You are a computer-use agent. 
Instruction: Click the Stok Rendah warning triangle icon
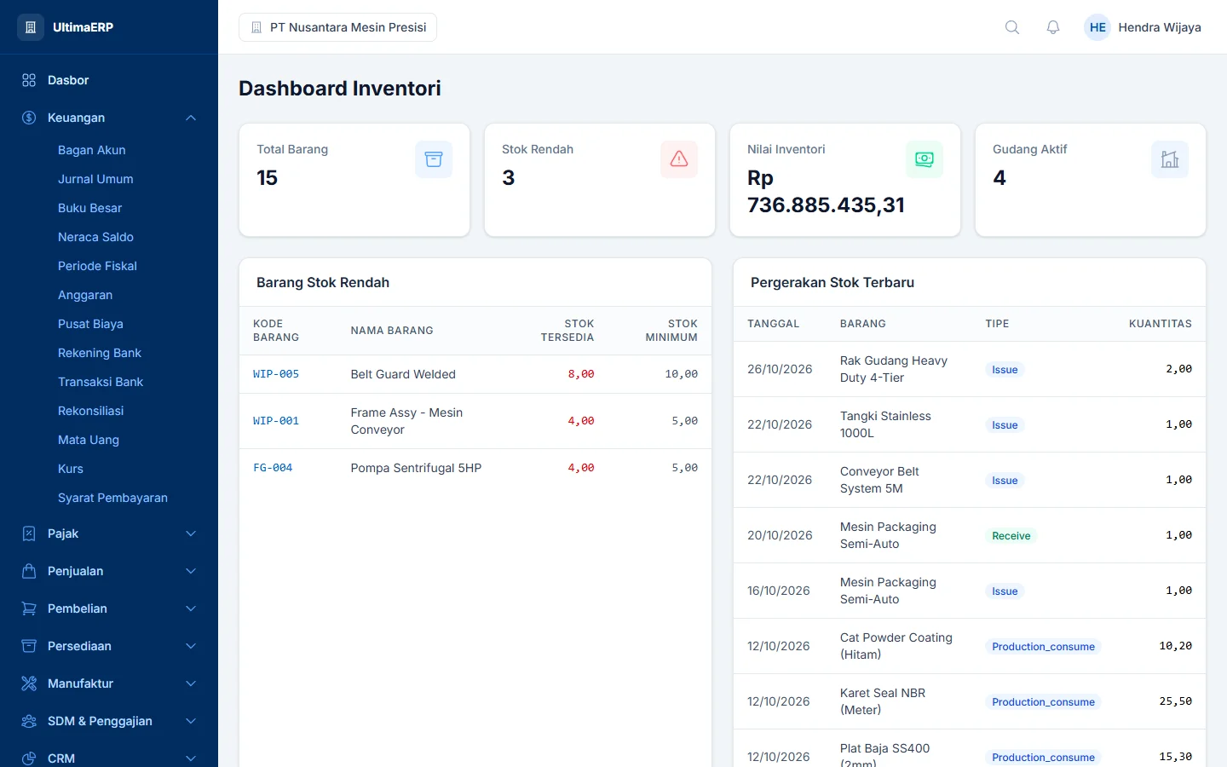[x=679, y=159]
